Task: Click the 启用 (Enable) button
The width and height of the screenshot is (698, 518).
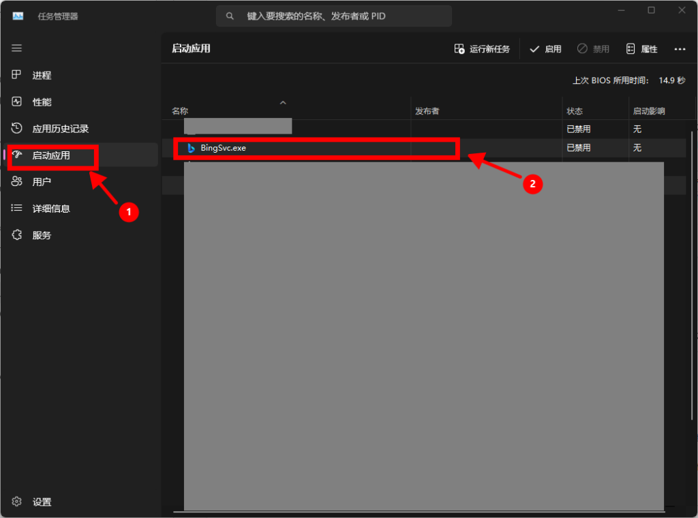Action: click(545, 49)
